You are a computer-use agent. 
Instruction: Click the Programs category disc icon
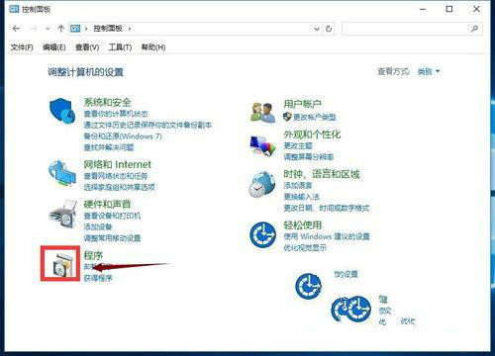pos(61,264)
